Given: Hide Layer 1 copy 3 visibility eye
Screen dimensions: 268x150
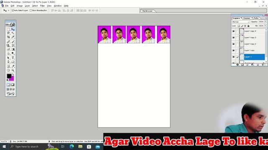Looking at the screenshot, I should coord(234,37).
